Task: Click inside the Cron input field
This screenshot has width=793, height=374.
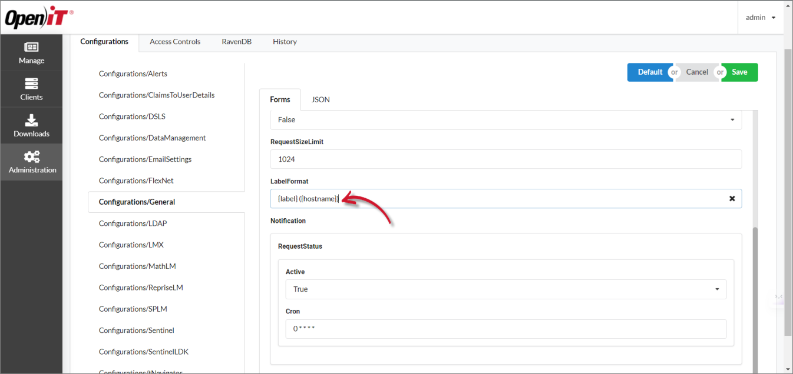Action: click(505, 328)
